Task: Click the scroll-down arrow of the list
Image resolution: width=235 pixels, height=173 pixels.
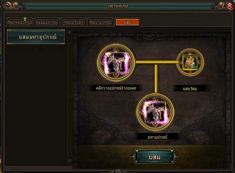Action: tap(70, 161)
